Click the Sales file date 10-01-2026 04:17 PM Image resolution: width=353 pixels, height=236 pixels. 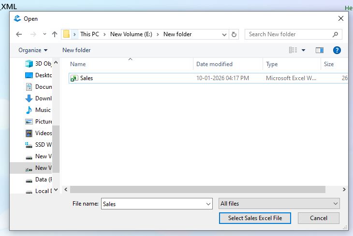[222, 78]
